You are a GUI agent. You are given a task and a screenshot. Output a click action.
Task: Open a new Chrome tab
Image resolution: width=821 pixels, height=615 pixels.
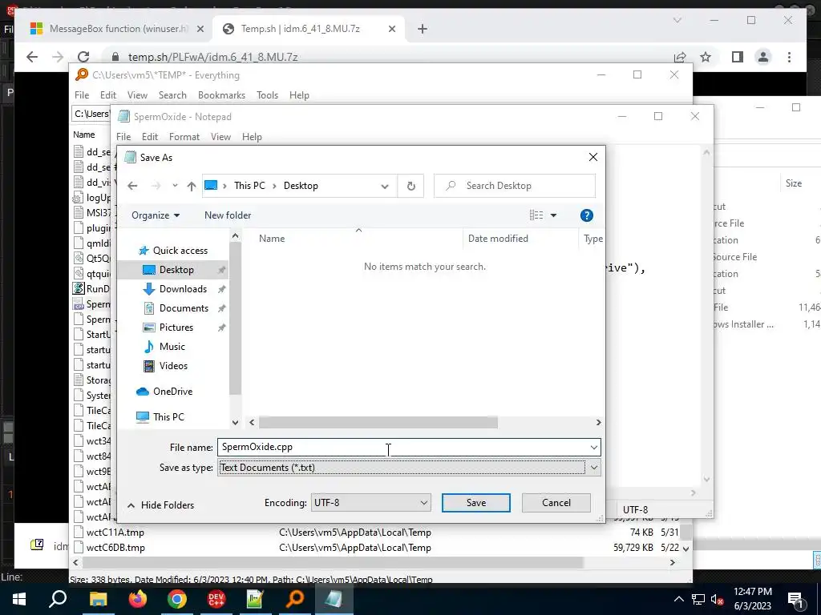423,30
